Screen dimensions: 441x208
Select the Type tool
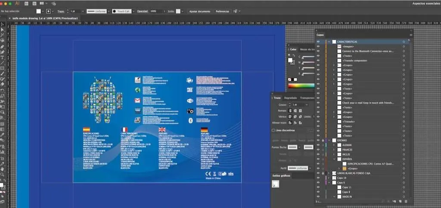coord(3,58)
